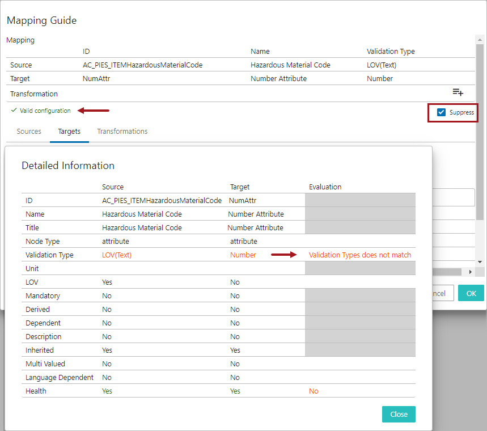Select the Source row AC_PIES_ITEMHazardousMaterialCode

(142, 65)
